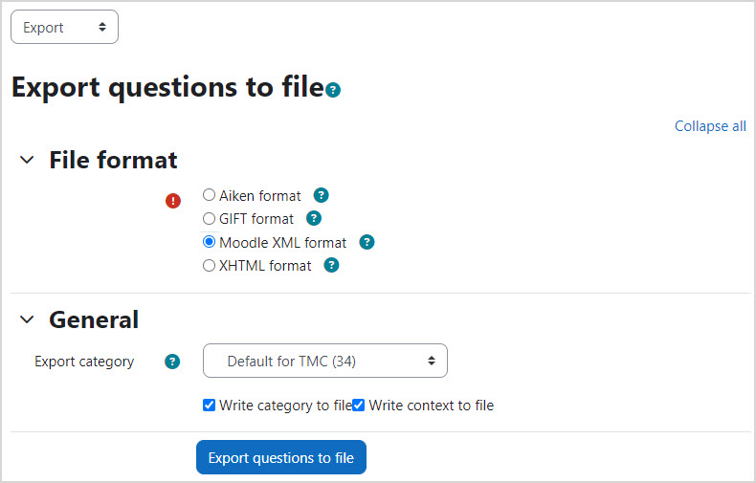756x483 pixels.
Task: Click the Aiken format help icon
Action: [322, 195]
